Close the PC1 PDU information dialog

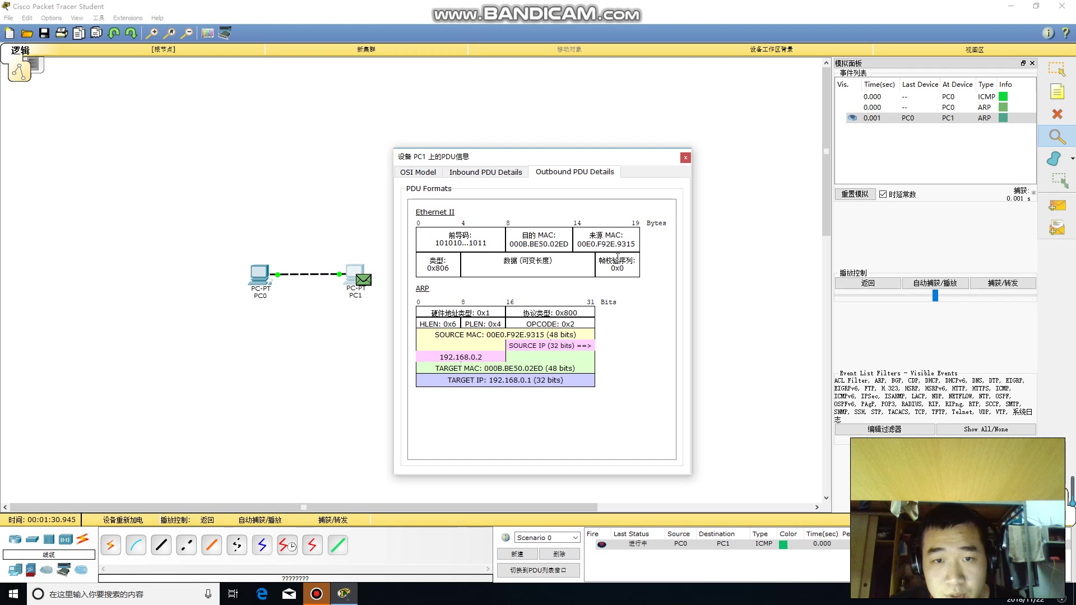(x=685, y=158)
